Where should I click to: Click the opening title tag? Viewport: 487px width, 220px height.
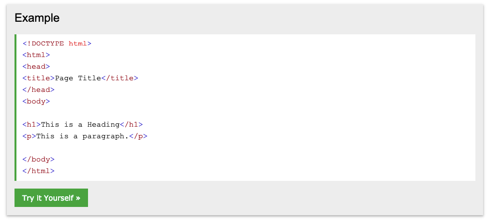(39, 78)
